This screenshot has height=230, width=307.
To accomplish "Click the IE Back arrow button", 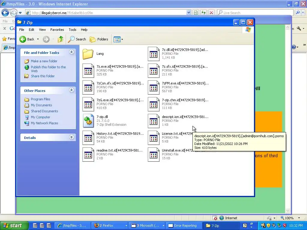I will click(5, 13).
